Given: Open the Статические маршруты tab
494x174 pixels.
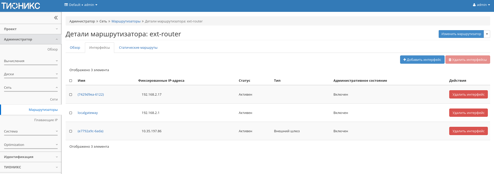Looking at the screenshot, I should [x=138, y=48].
